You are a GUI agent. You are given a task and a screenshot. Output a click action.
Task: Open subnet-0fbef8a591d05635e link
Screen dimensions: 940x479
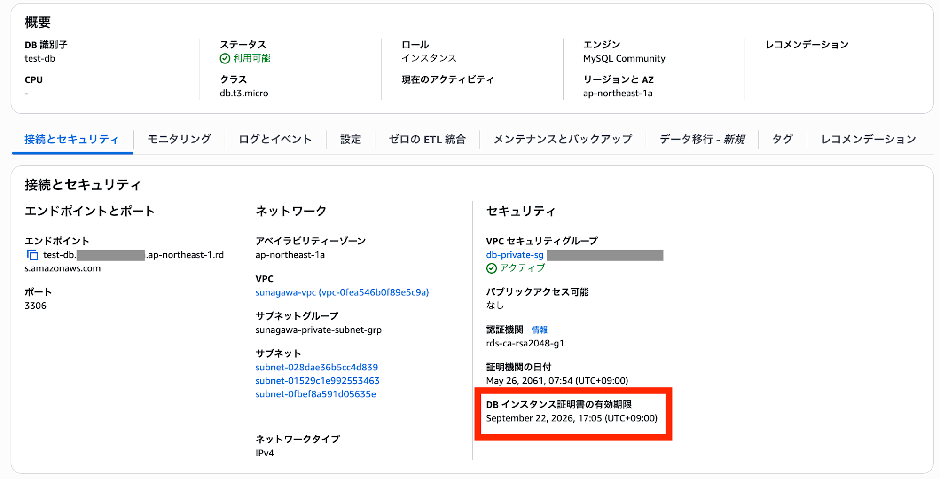click(x=316, y=394)
